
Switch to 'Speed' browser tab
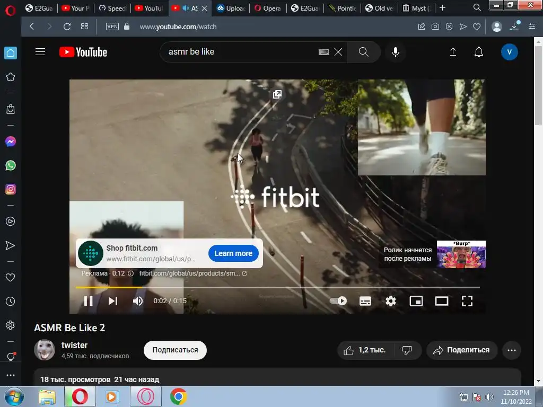pos(112,8)
